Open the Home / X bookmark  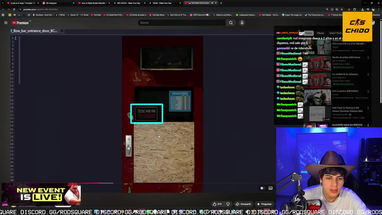(73, 15)
